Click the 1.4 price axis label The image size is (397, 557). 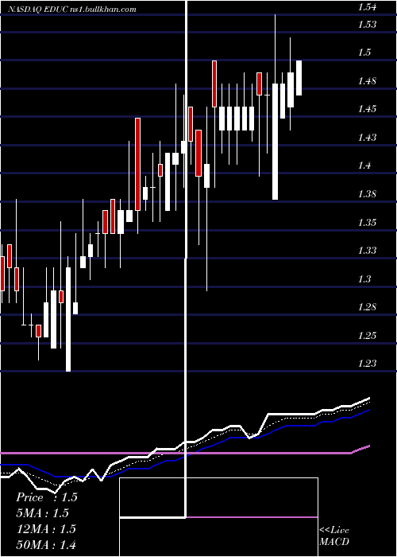coord(364,166)
